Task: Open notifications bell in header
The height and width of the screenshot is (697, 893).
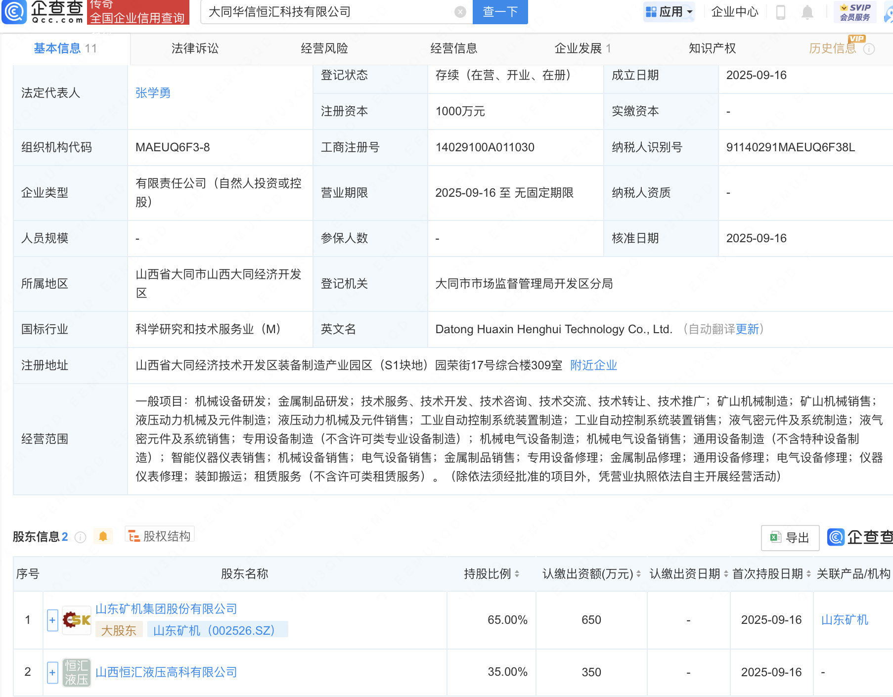Action: (807, 12)
